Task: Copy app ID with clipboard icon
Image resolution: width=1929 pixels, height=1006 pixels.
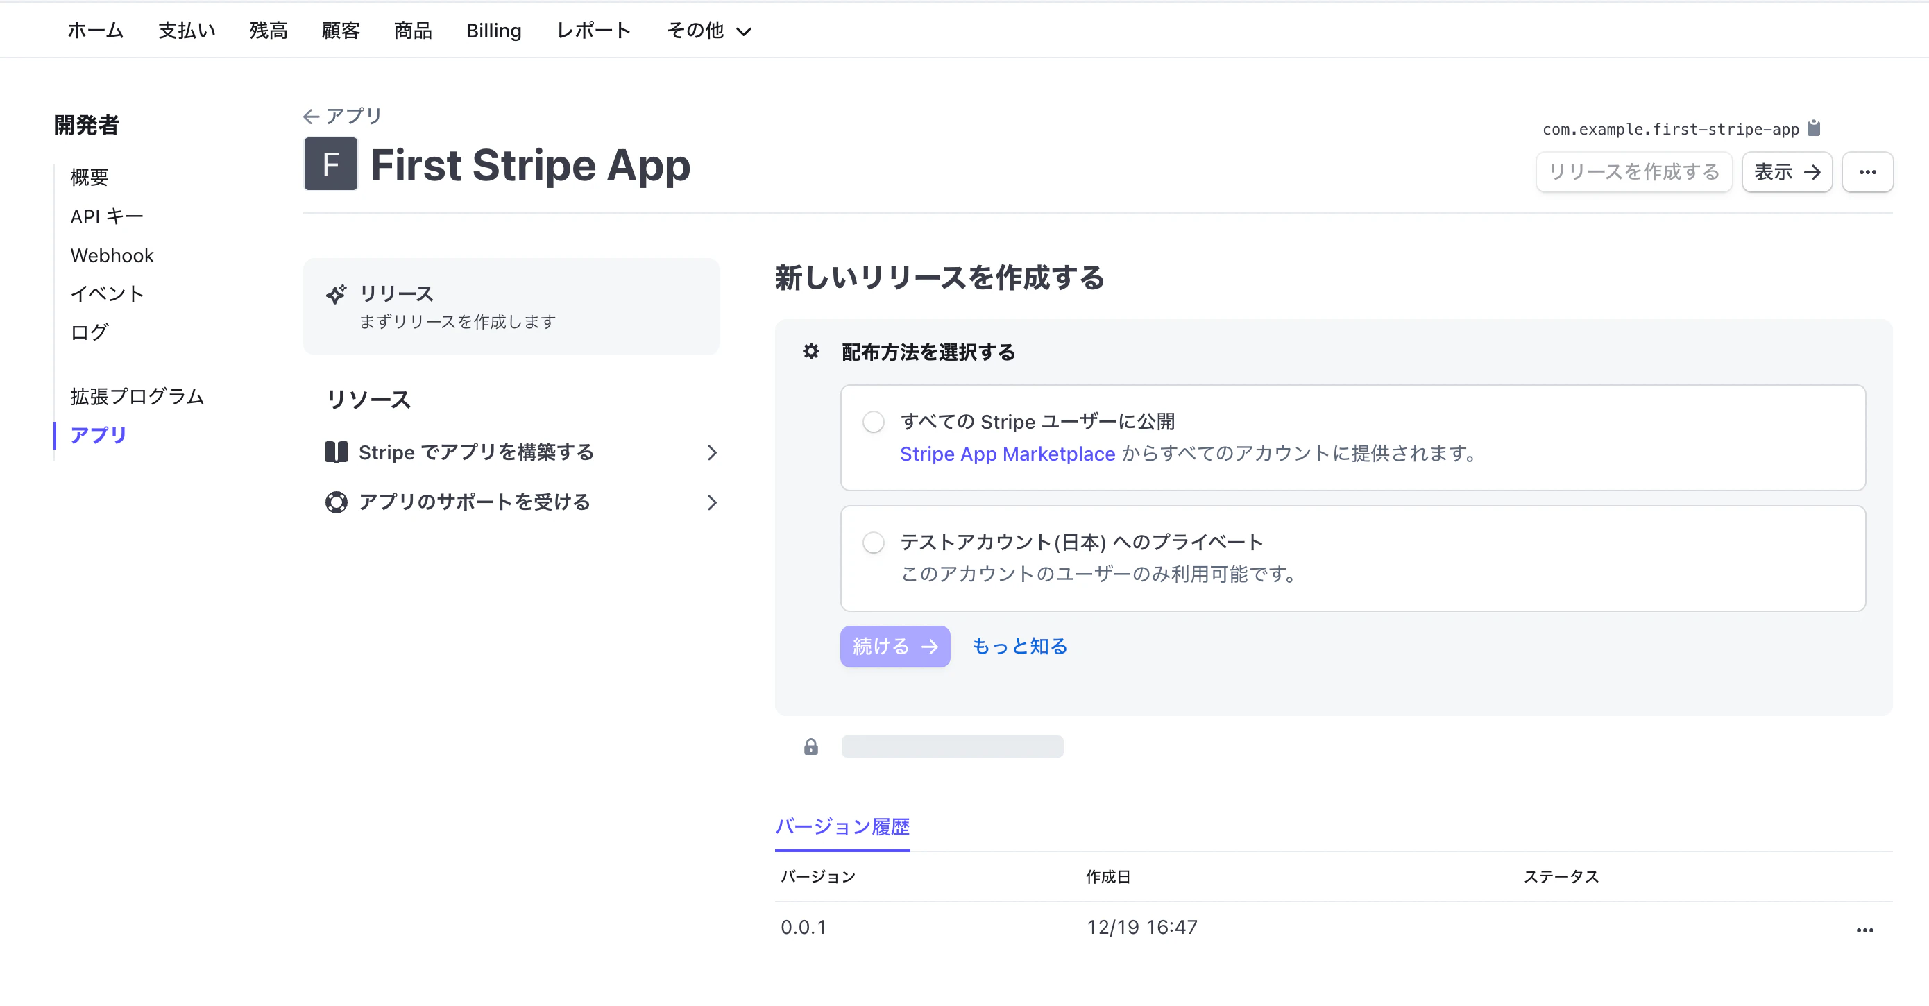Action: 1813,128
